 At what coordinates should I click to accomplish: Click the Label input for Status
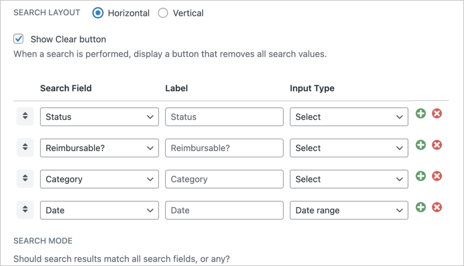click(x=224, y=117)
